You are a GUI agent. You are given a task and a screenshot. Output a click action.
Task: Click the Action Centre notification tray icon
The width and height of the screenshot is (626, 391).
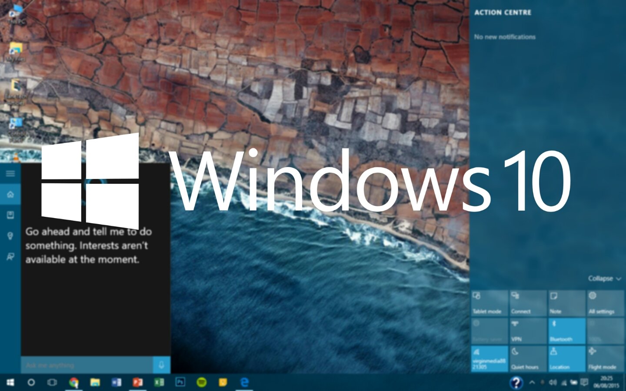[x=584, y=382]
